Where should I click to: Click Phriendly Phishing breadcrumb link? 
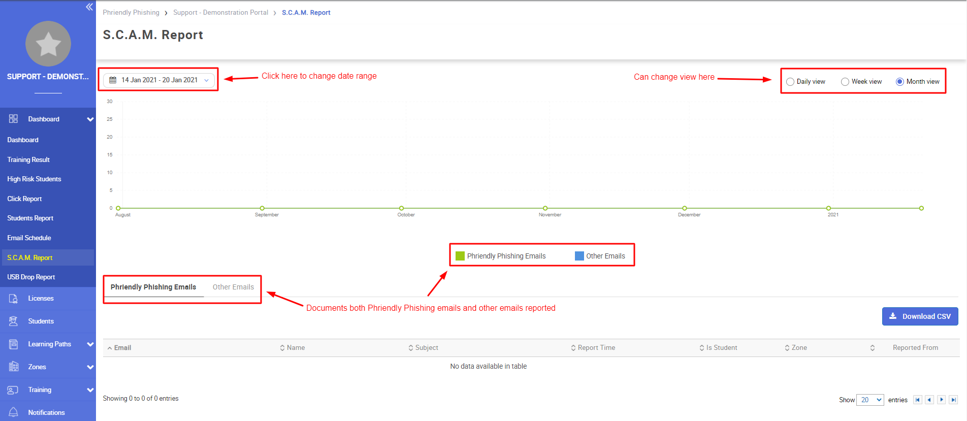(x=131, y=12)
